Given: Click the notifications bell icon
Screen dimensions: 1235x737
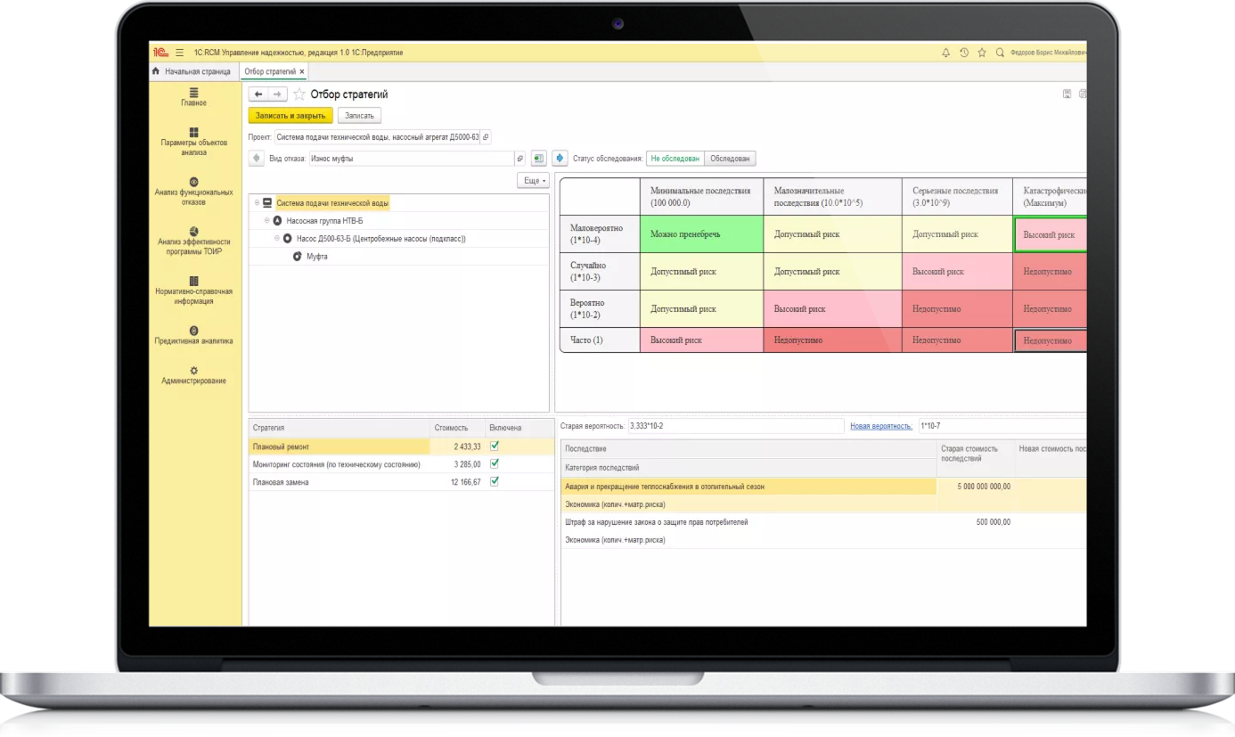Looking at the screenshot, I should pos(945,53).
